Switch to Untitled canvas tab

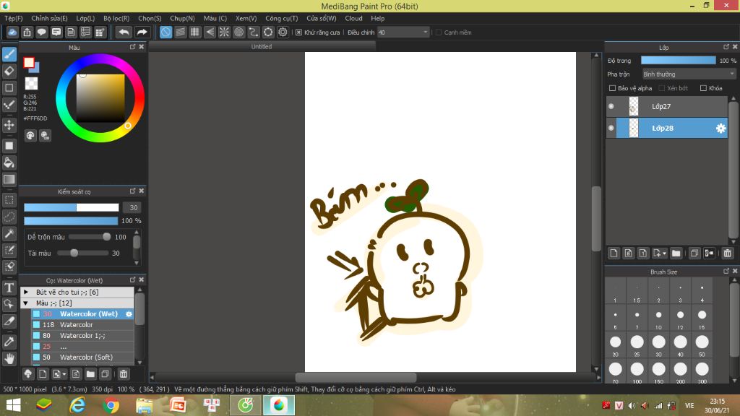click(x=262, y=47)
